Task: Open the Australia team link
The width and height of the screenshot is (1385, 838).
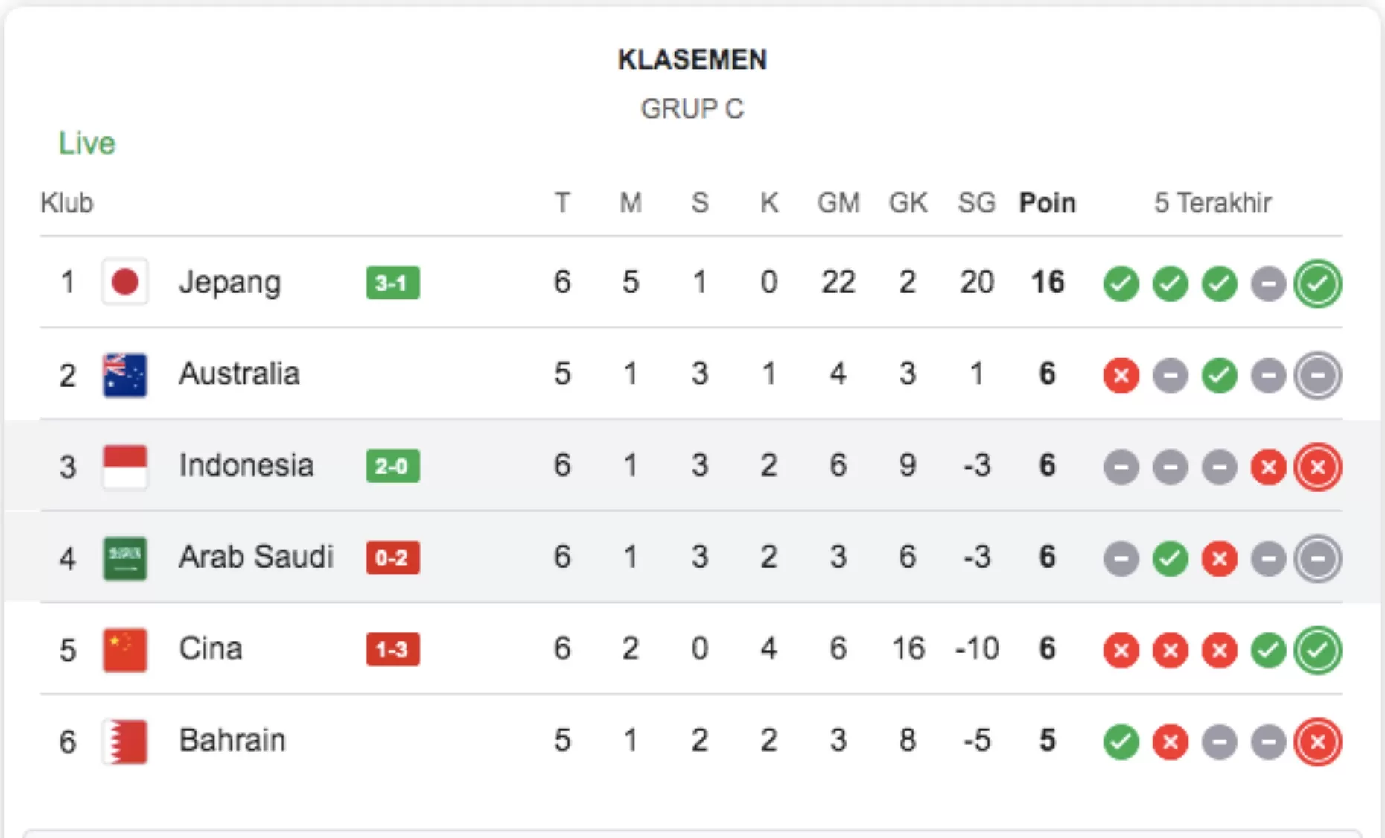Action: (239, 374)
